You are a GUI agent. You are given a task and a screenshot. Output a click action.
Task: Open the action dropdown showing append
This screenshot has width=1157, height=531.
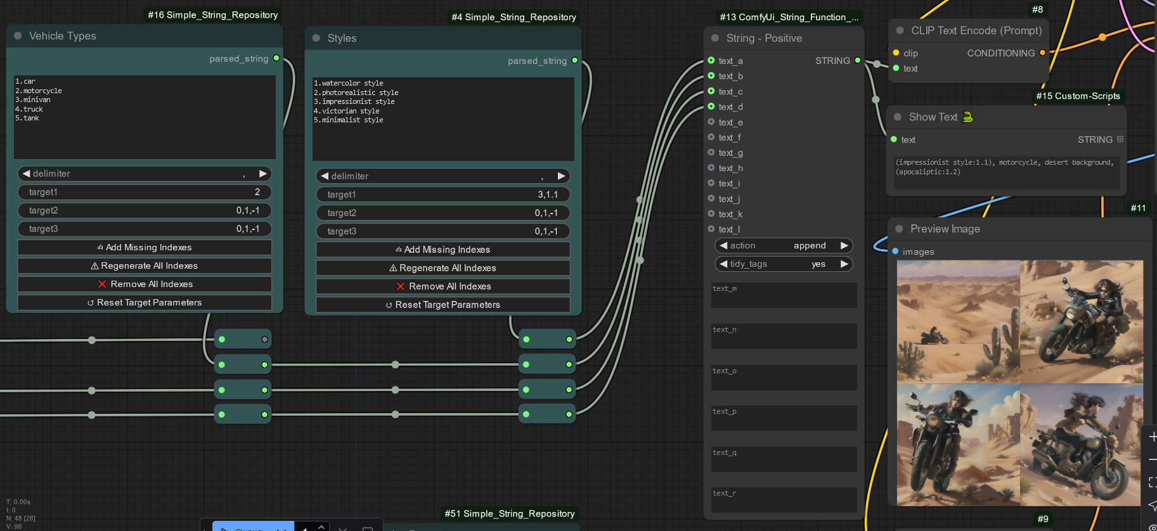pos(784,246)
